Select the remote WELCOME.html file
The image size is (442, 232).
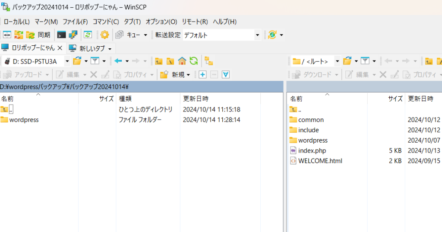[x=316, y=161]
